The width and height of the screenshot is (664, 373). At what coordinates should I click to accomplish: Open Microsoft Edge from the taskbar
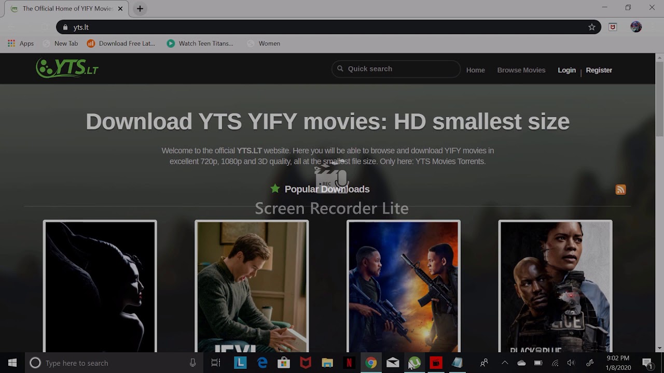click(x=262, y=363)
